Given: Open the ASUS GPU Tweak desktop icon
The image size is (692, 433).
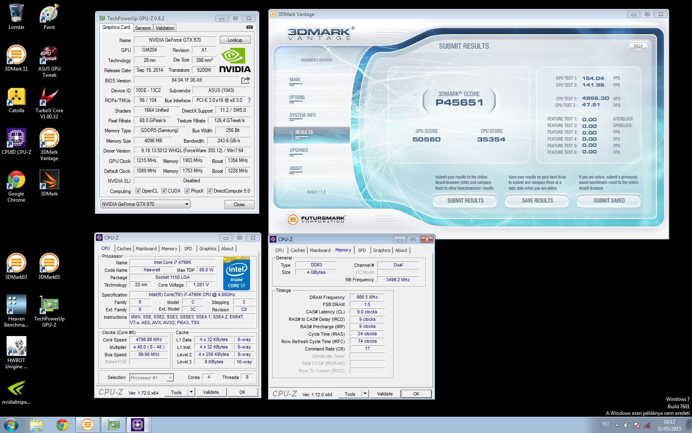Looking at the screenshot, I should point(49,61).
